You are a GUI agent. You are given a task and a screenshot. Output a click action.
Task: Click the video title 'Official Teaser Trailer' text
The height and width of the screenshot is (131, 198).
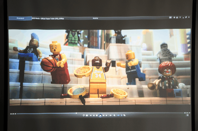48,19
